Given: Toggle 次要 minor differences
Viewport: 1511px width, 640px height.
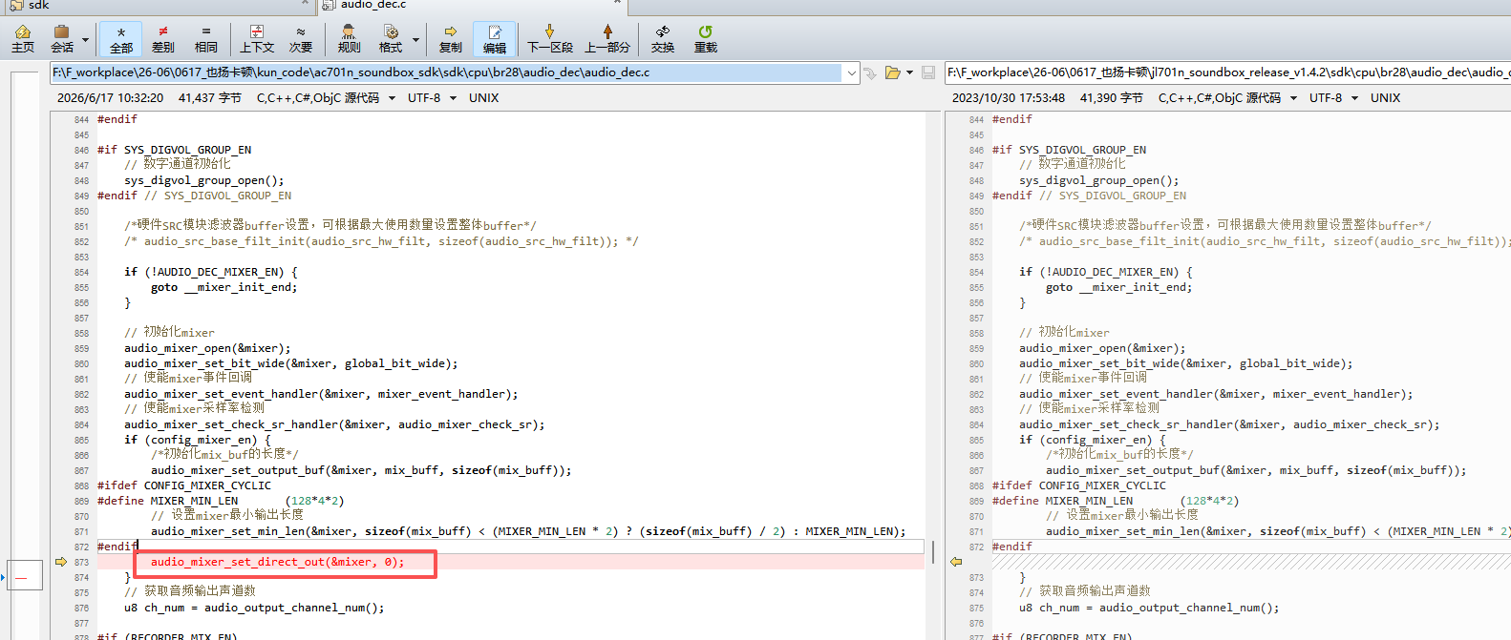Looking at the screenshot, I should tap(301, 39).
